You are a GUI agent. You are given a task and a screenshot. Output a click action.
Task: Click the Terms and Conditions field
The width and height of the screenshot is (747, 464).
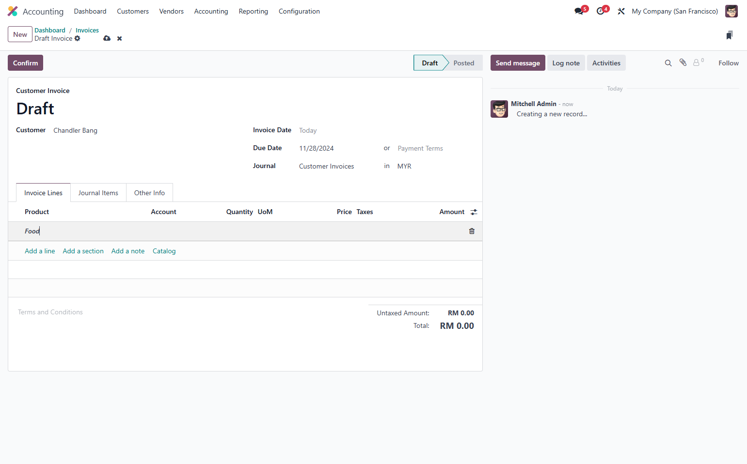(x=50, y=312)
